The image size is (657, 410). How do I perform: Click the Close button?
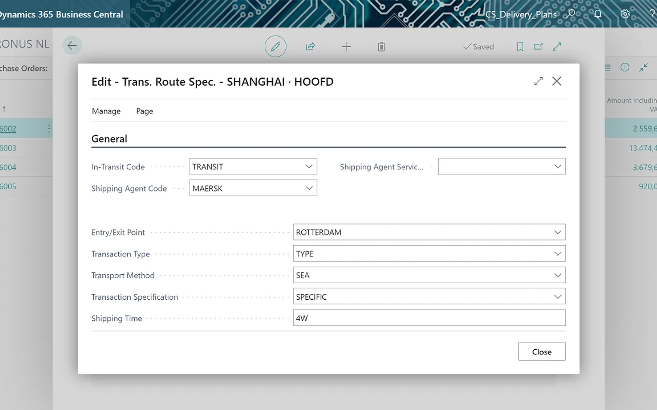542,352
